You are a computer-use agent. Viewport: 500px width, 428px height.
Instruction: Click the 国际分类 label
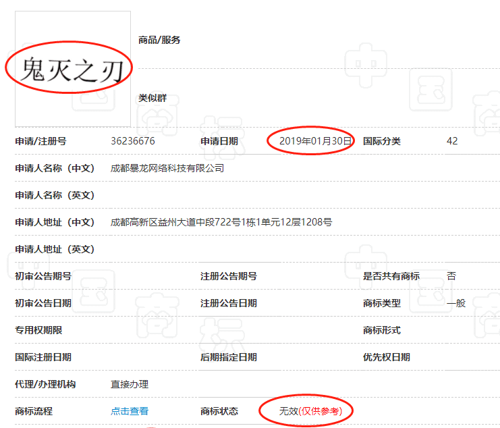tap(382, 141)
